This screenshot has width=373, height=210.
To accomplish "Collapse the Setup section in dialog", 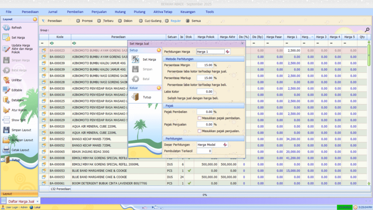I will pos(158,50).
